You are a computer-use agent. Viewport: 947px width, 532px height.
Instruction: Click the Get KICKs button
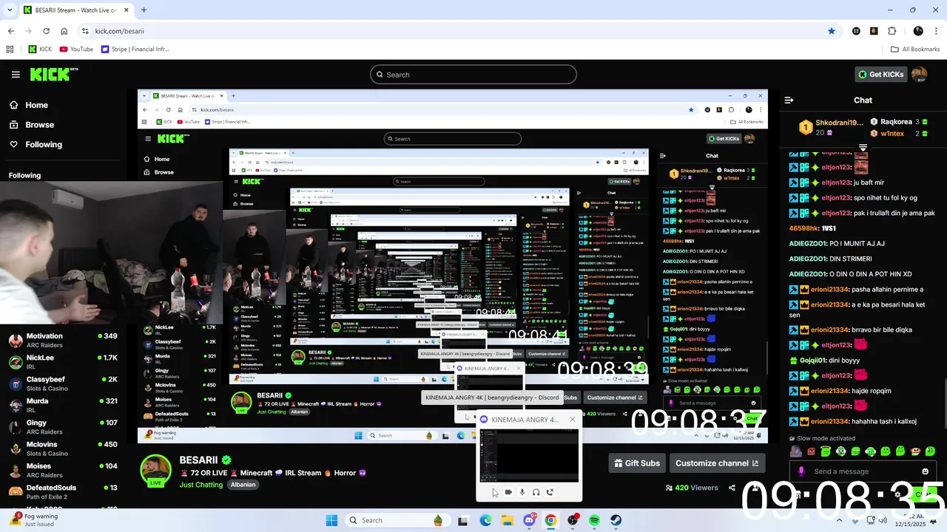(x=880, y=74)
